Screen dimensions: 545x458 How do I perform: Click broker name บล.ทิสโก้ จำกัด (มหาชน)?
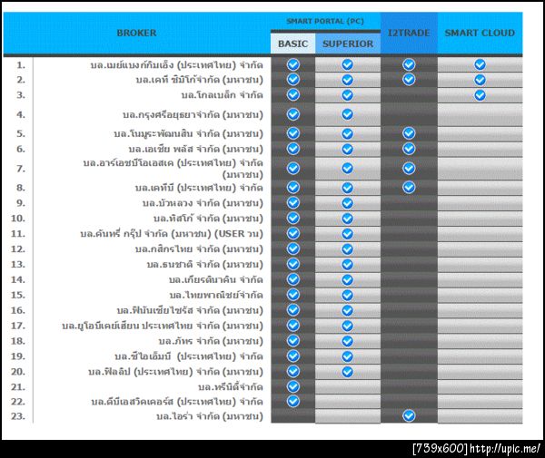208,219
